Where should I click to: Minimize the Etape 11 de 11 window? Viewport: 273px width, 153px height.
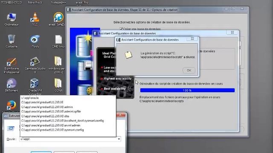click(x=227, y=9)
